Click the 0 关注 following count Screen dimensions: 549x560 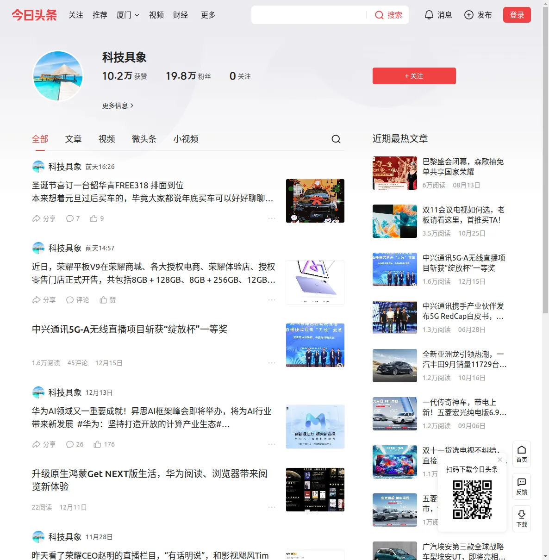tap(240, 76)
